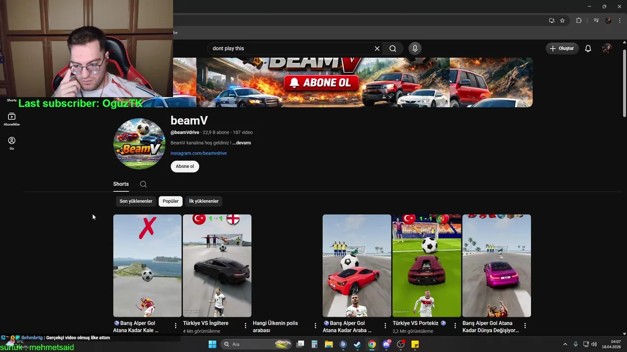Open Task View on the taskbar
This screenshot has width=627, height=352.
[300, 344]
